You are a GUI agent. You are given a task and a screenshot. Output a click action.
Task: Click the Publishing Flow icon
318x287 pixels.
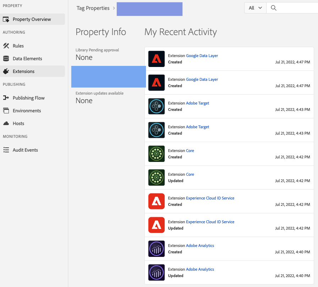coord(6,98)
